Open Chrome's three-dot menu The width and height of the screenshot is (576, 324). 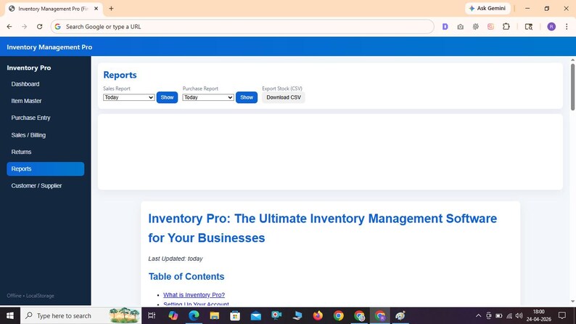(x=567, y=26)
